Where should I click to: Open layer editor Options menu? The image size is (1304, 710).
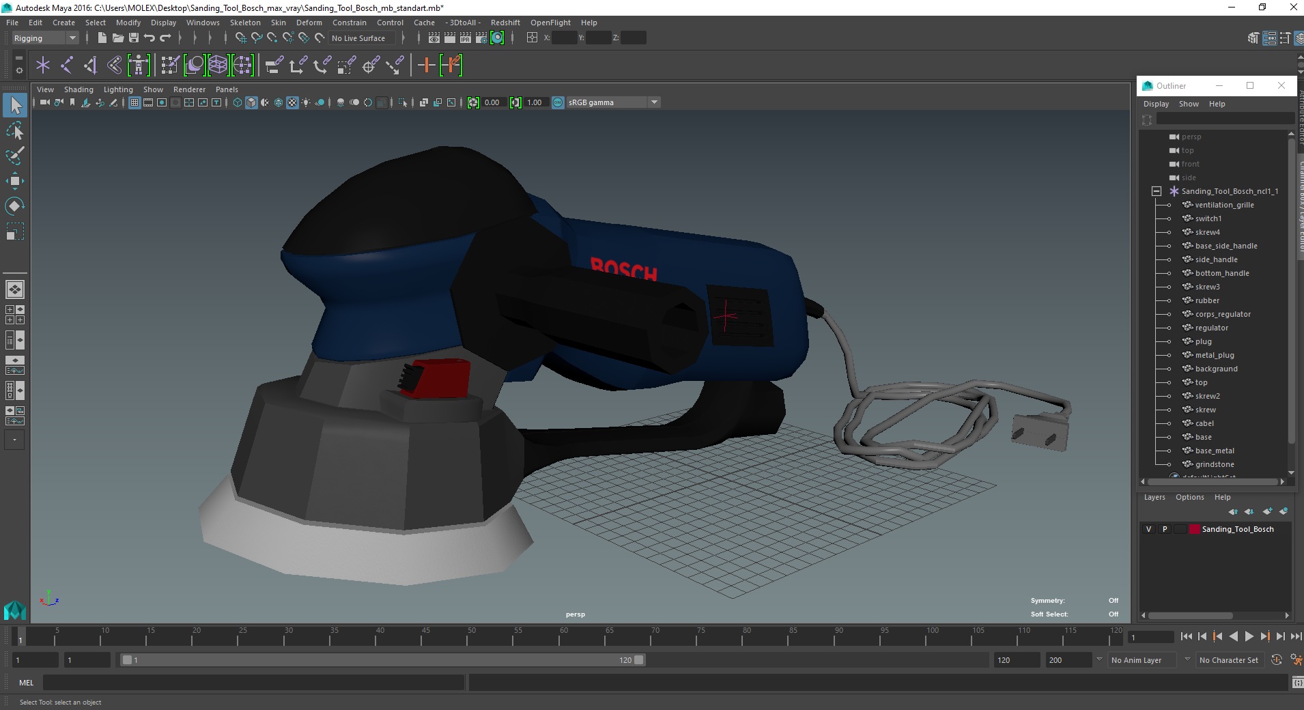pyautogui.click(x=1189, y=497)
